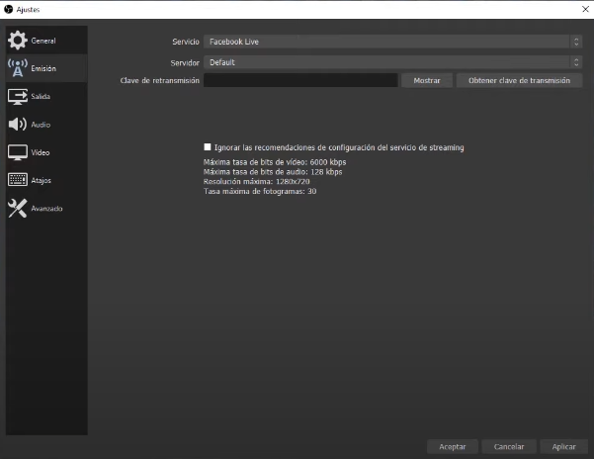Go to Vídeo via the monitor icon
594x459 pixels.
click(17, 152)
